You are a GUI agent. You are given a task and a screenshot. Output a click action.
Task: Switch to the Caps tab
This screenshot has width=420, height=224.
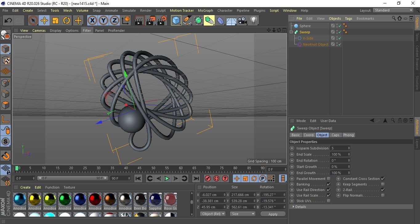335,135
